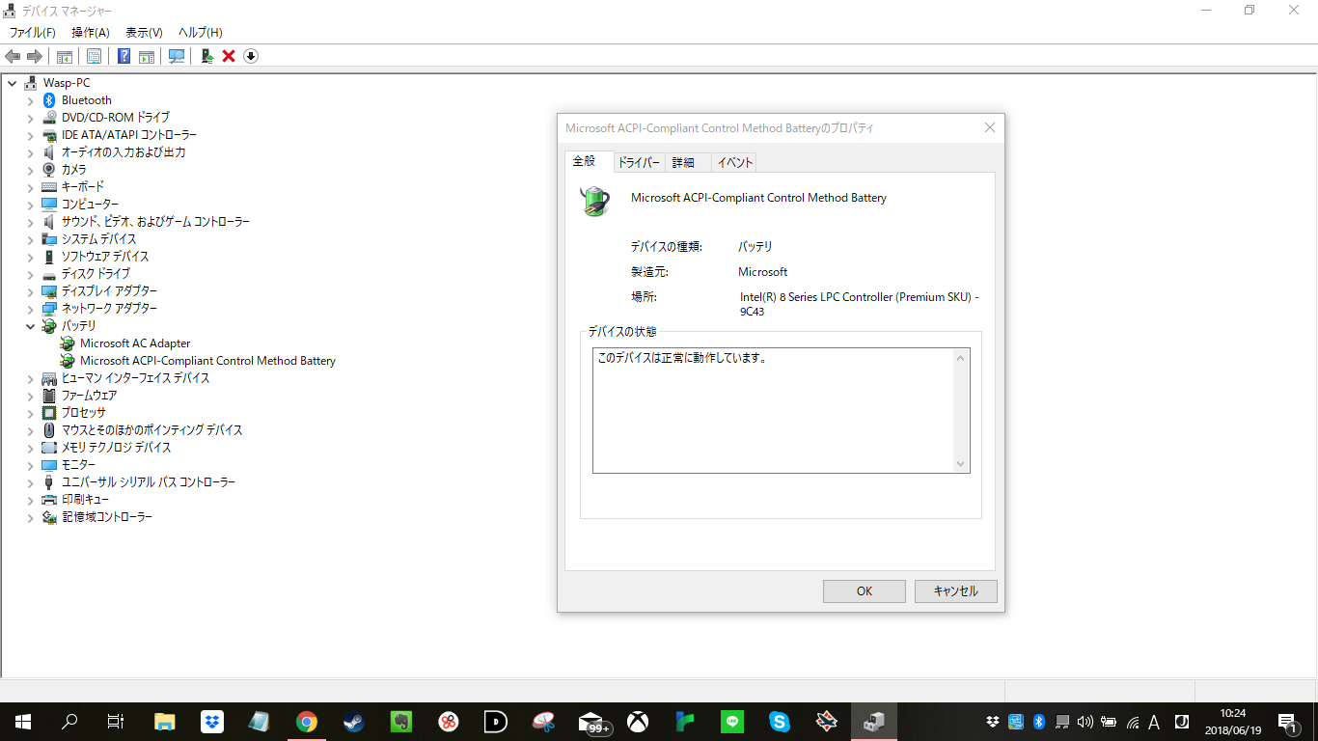
Task: Expand the Bluetooth category
Action: tap(30, 100)
